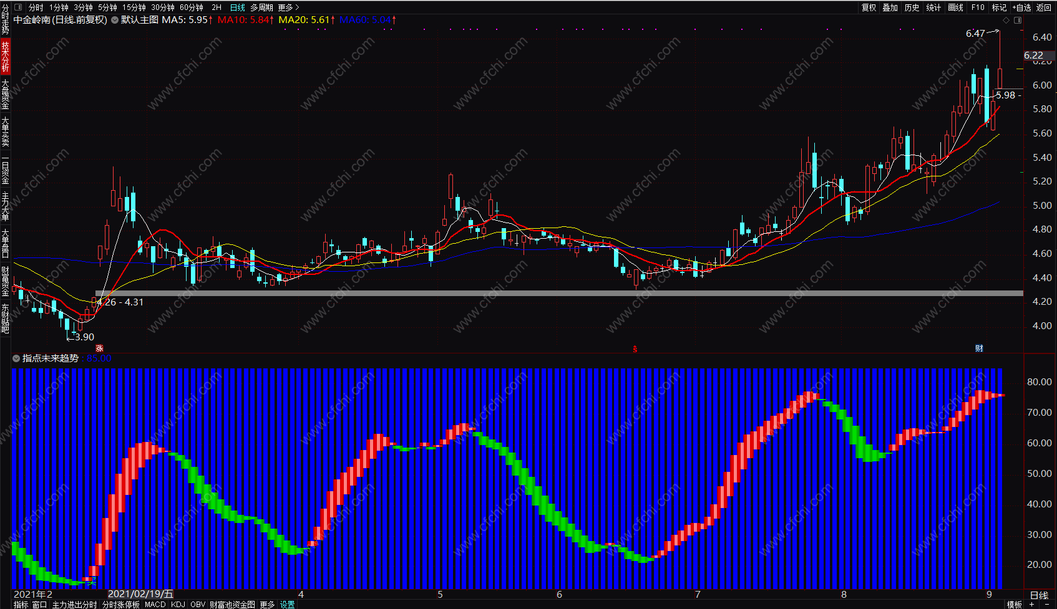
Task: Activate the 画线 drawing tool
Action: 955,7
